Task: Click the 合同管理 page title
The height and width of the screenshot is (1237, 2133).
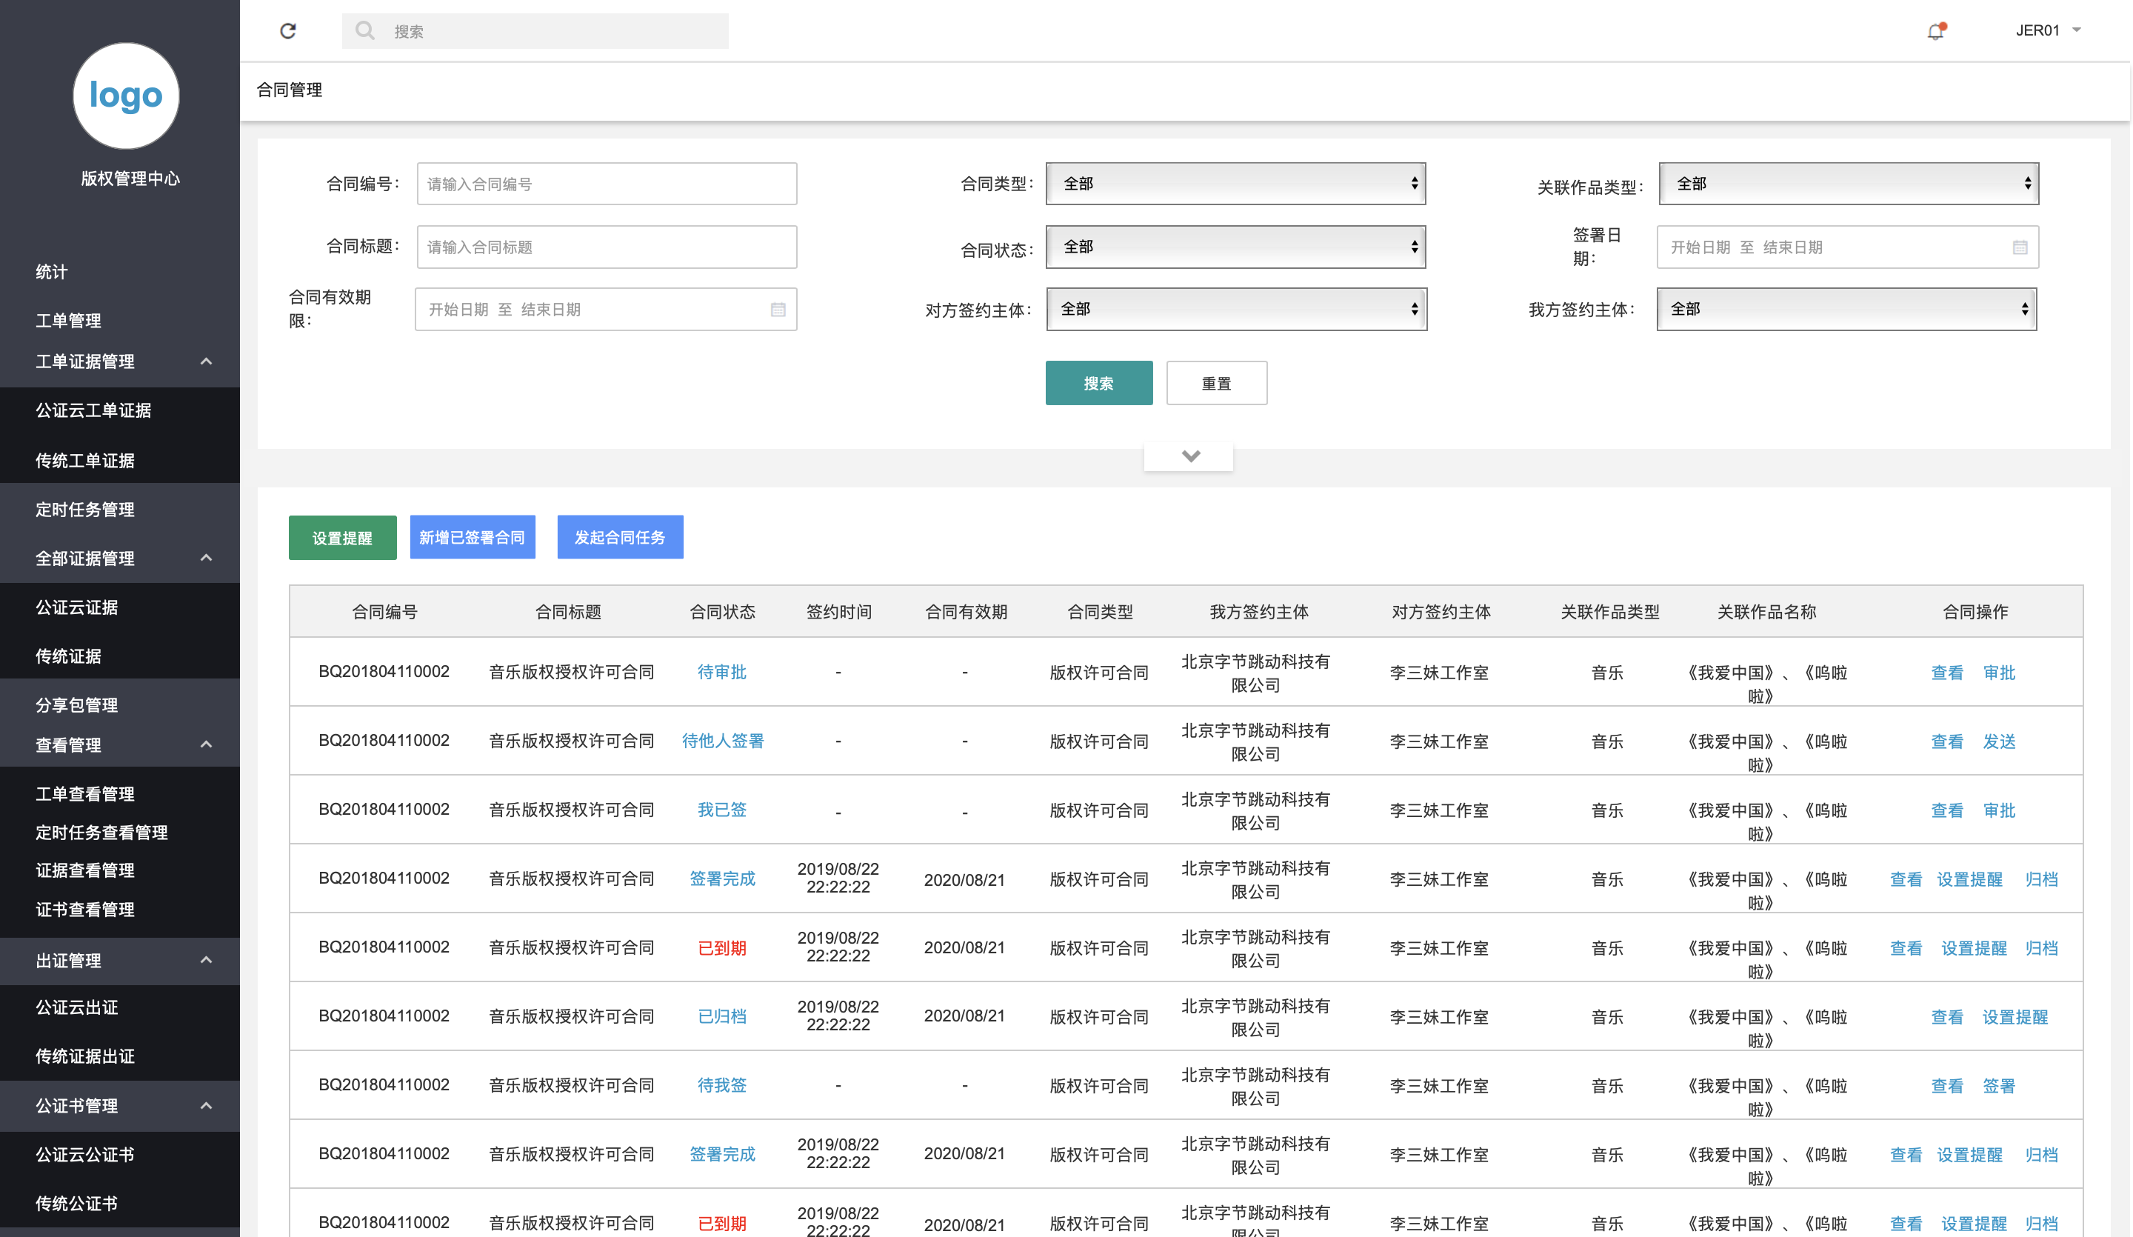Action: click(x=290, y=90)
